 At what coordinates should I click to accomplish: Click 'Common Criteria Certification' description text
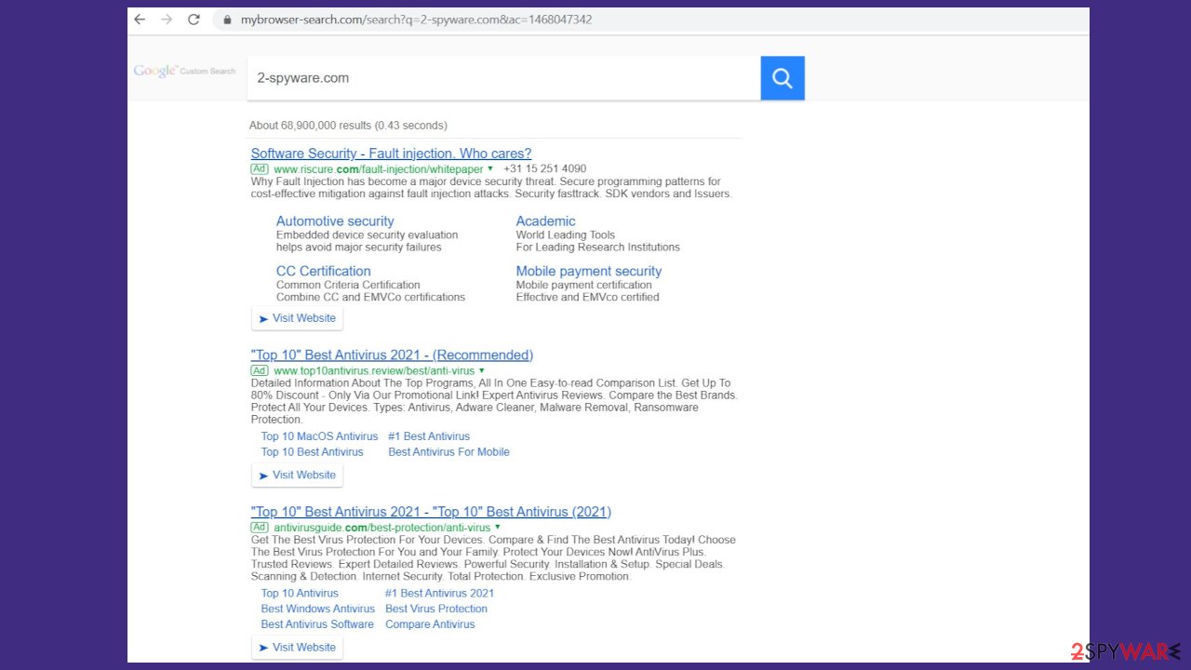pos(348,285)
